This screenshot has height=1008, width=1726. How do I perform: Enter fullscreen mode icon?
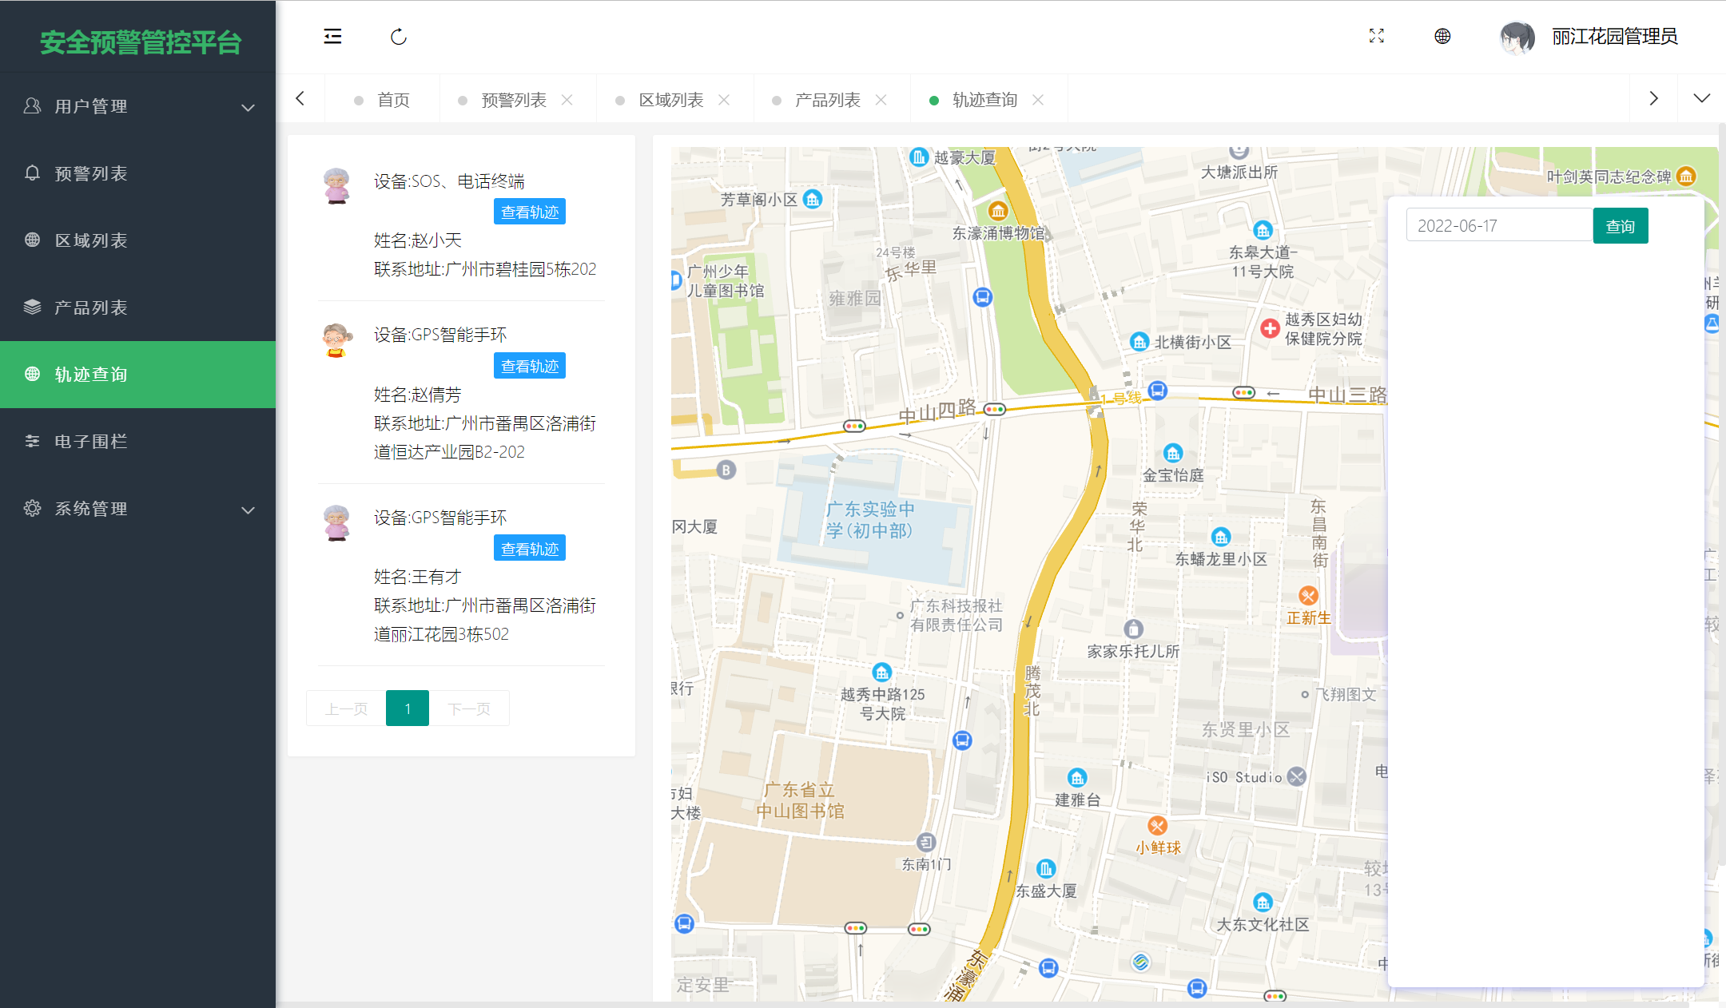tap(1376, 37)
